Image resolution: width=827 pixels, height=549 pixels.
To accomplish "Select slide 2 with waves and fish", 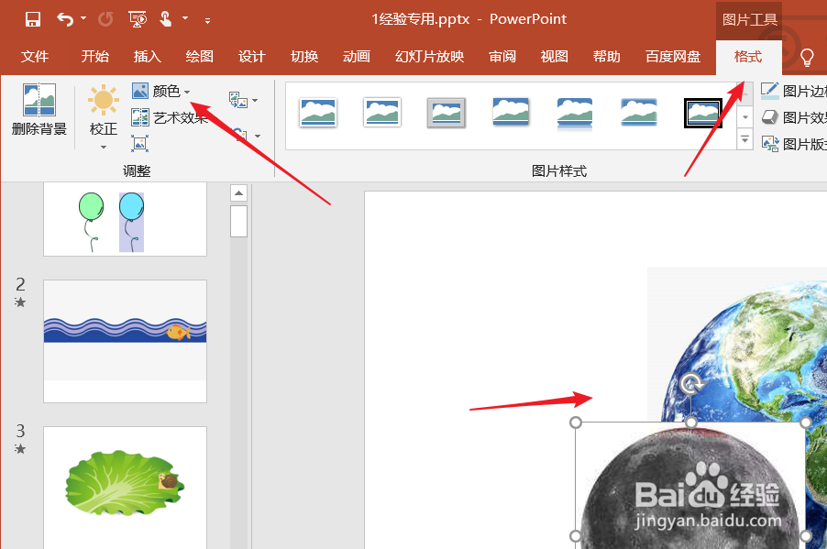I will pyautogui.click(x=125, y=341).
